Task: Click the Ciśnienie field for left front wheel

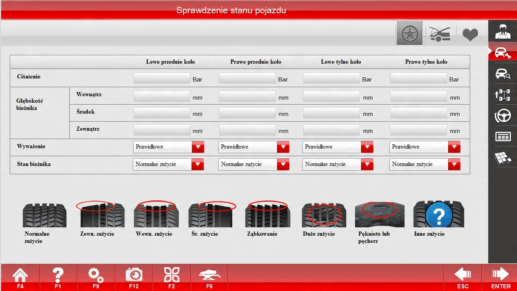Action: tap(162, 78)
